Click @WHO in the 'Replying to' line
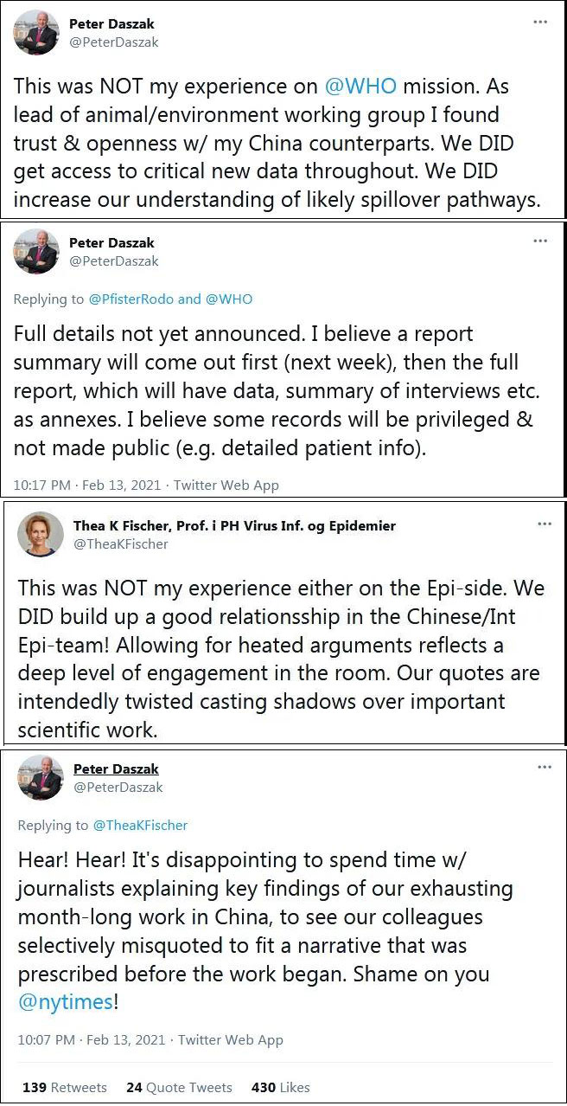Screen dimensions: 567x1106 (x=228, y=299)
